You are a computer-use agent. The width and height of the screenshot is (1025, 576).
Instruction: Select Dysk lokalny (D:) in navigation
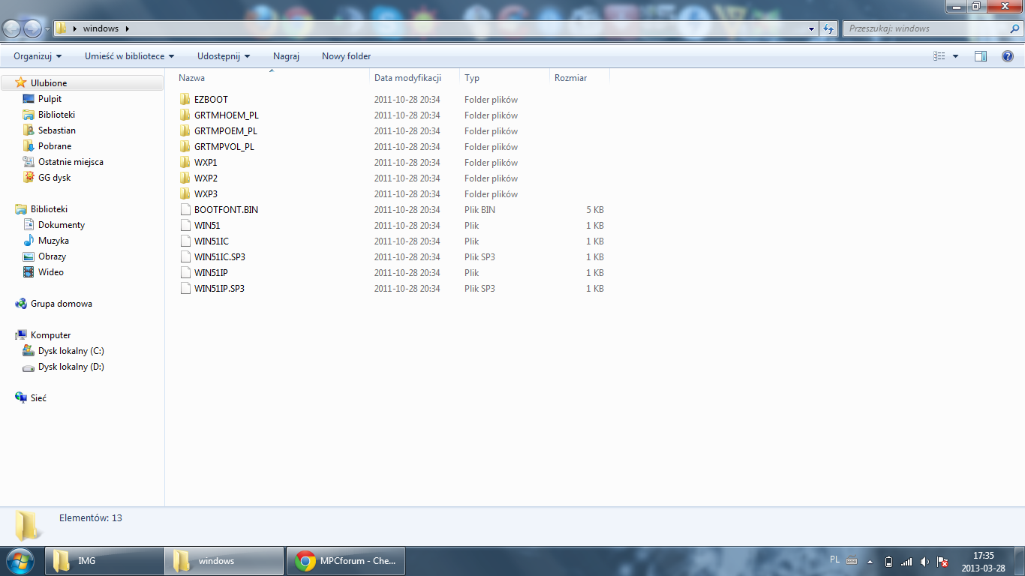point(71,367)
